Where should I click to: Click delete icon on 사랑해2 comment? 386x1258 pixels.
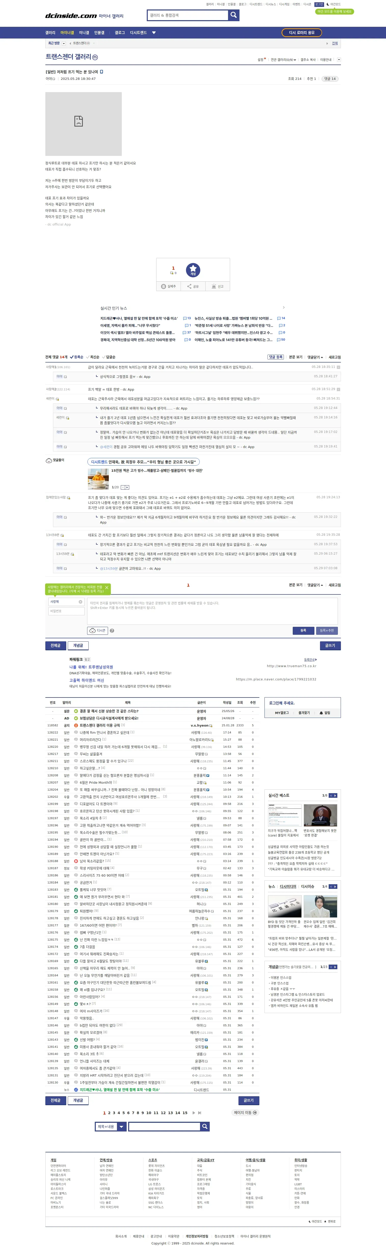(339, 390)
